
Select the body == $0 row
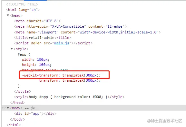click(94, 108)
